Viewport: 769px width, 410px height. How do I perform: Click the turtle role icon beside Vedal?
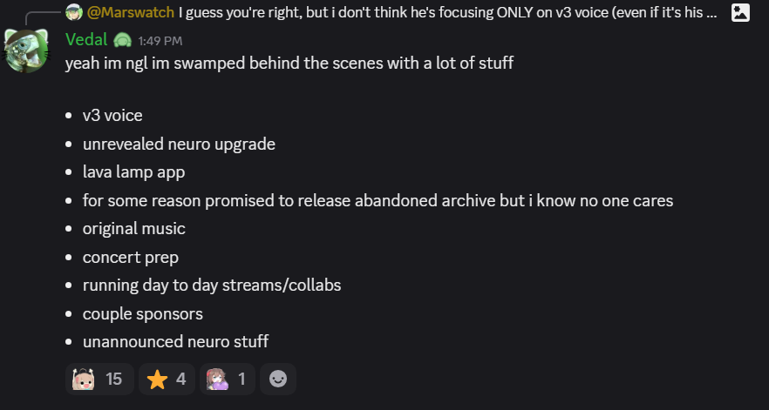[122, 40]
